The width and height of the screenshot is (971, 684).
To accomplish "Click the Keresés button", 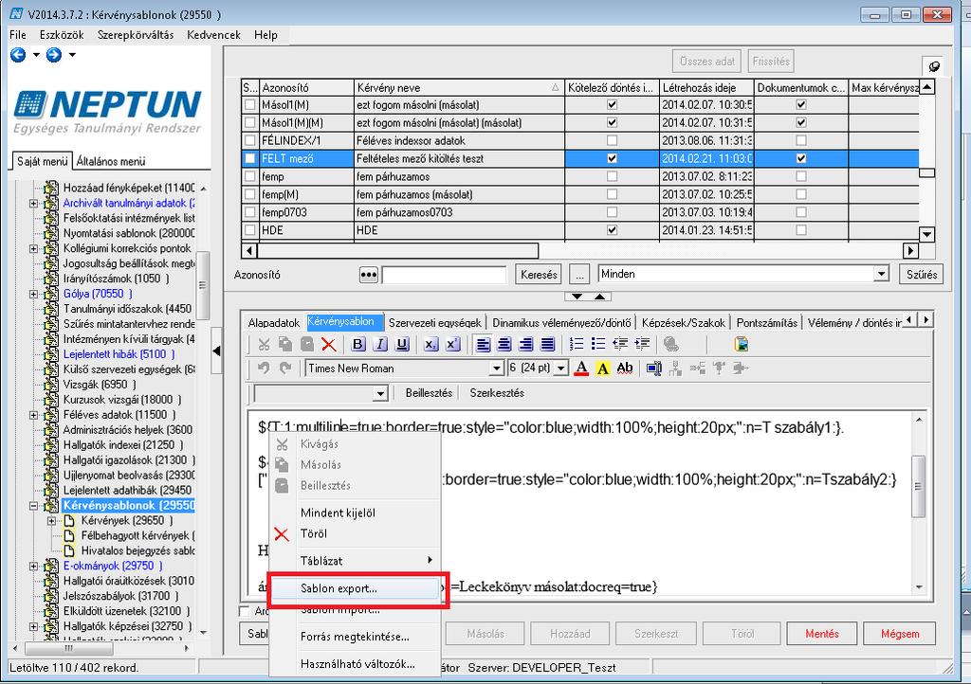I will pyautogui.click(x=539, y=275).
